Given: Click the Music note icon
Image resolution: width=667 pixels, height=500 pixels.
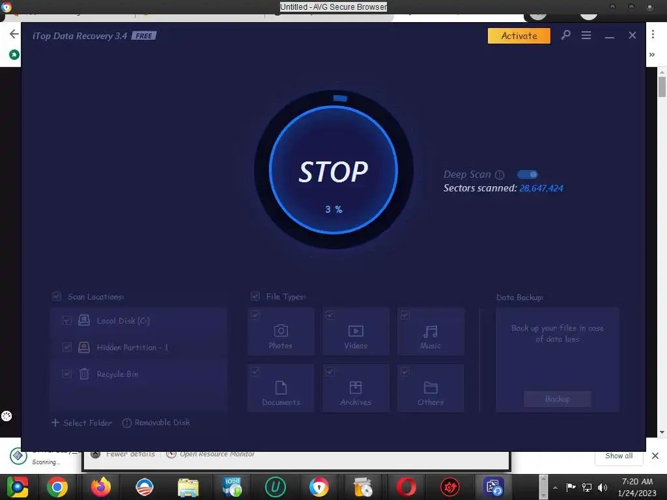Looking at the screenshot, I should [x=431, y=331].
